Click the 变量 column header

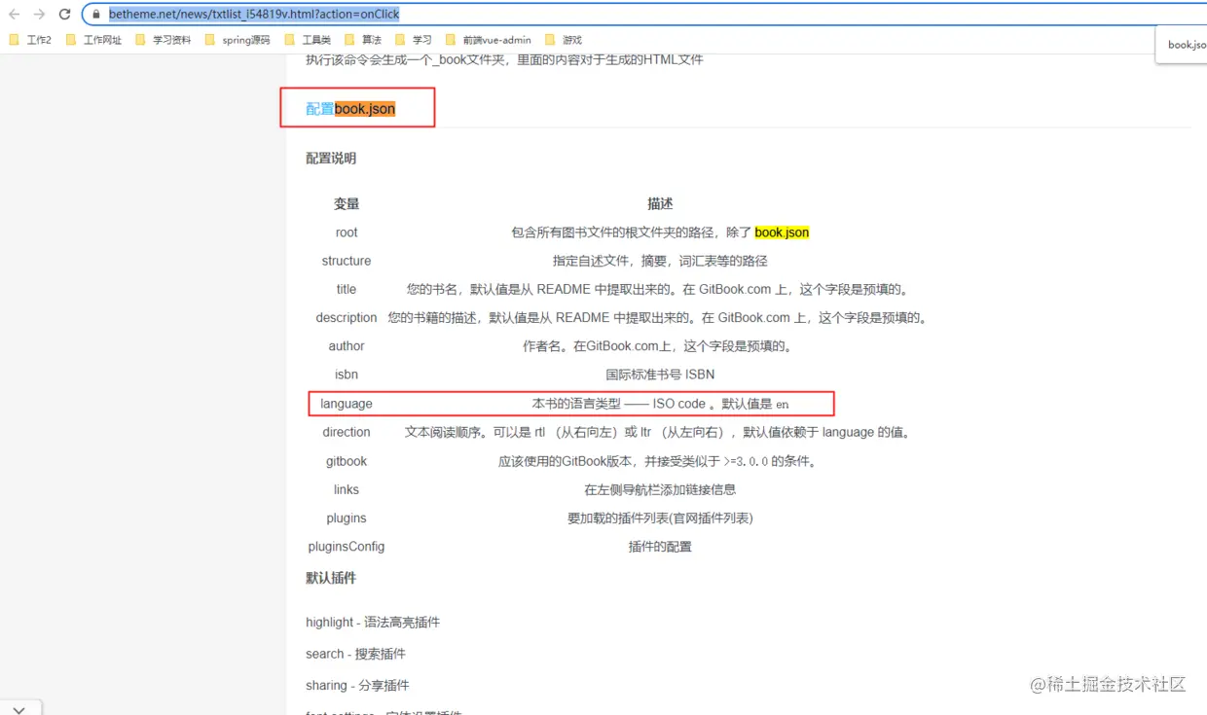point(347,203)
